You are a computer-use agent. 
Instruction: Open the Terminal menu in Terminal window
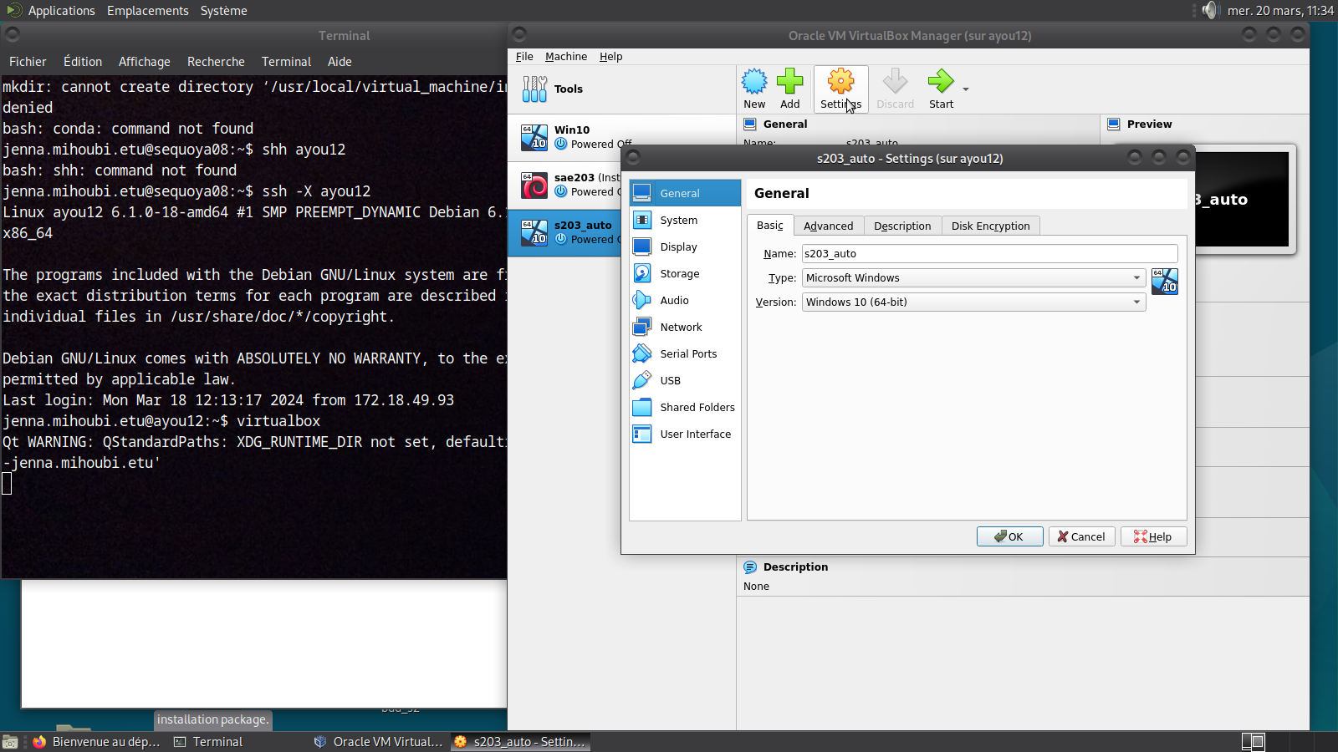pos(286,62)
